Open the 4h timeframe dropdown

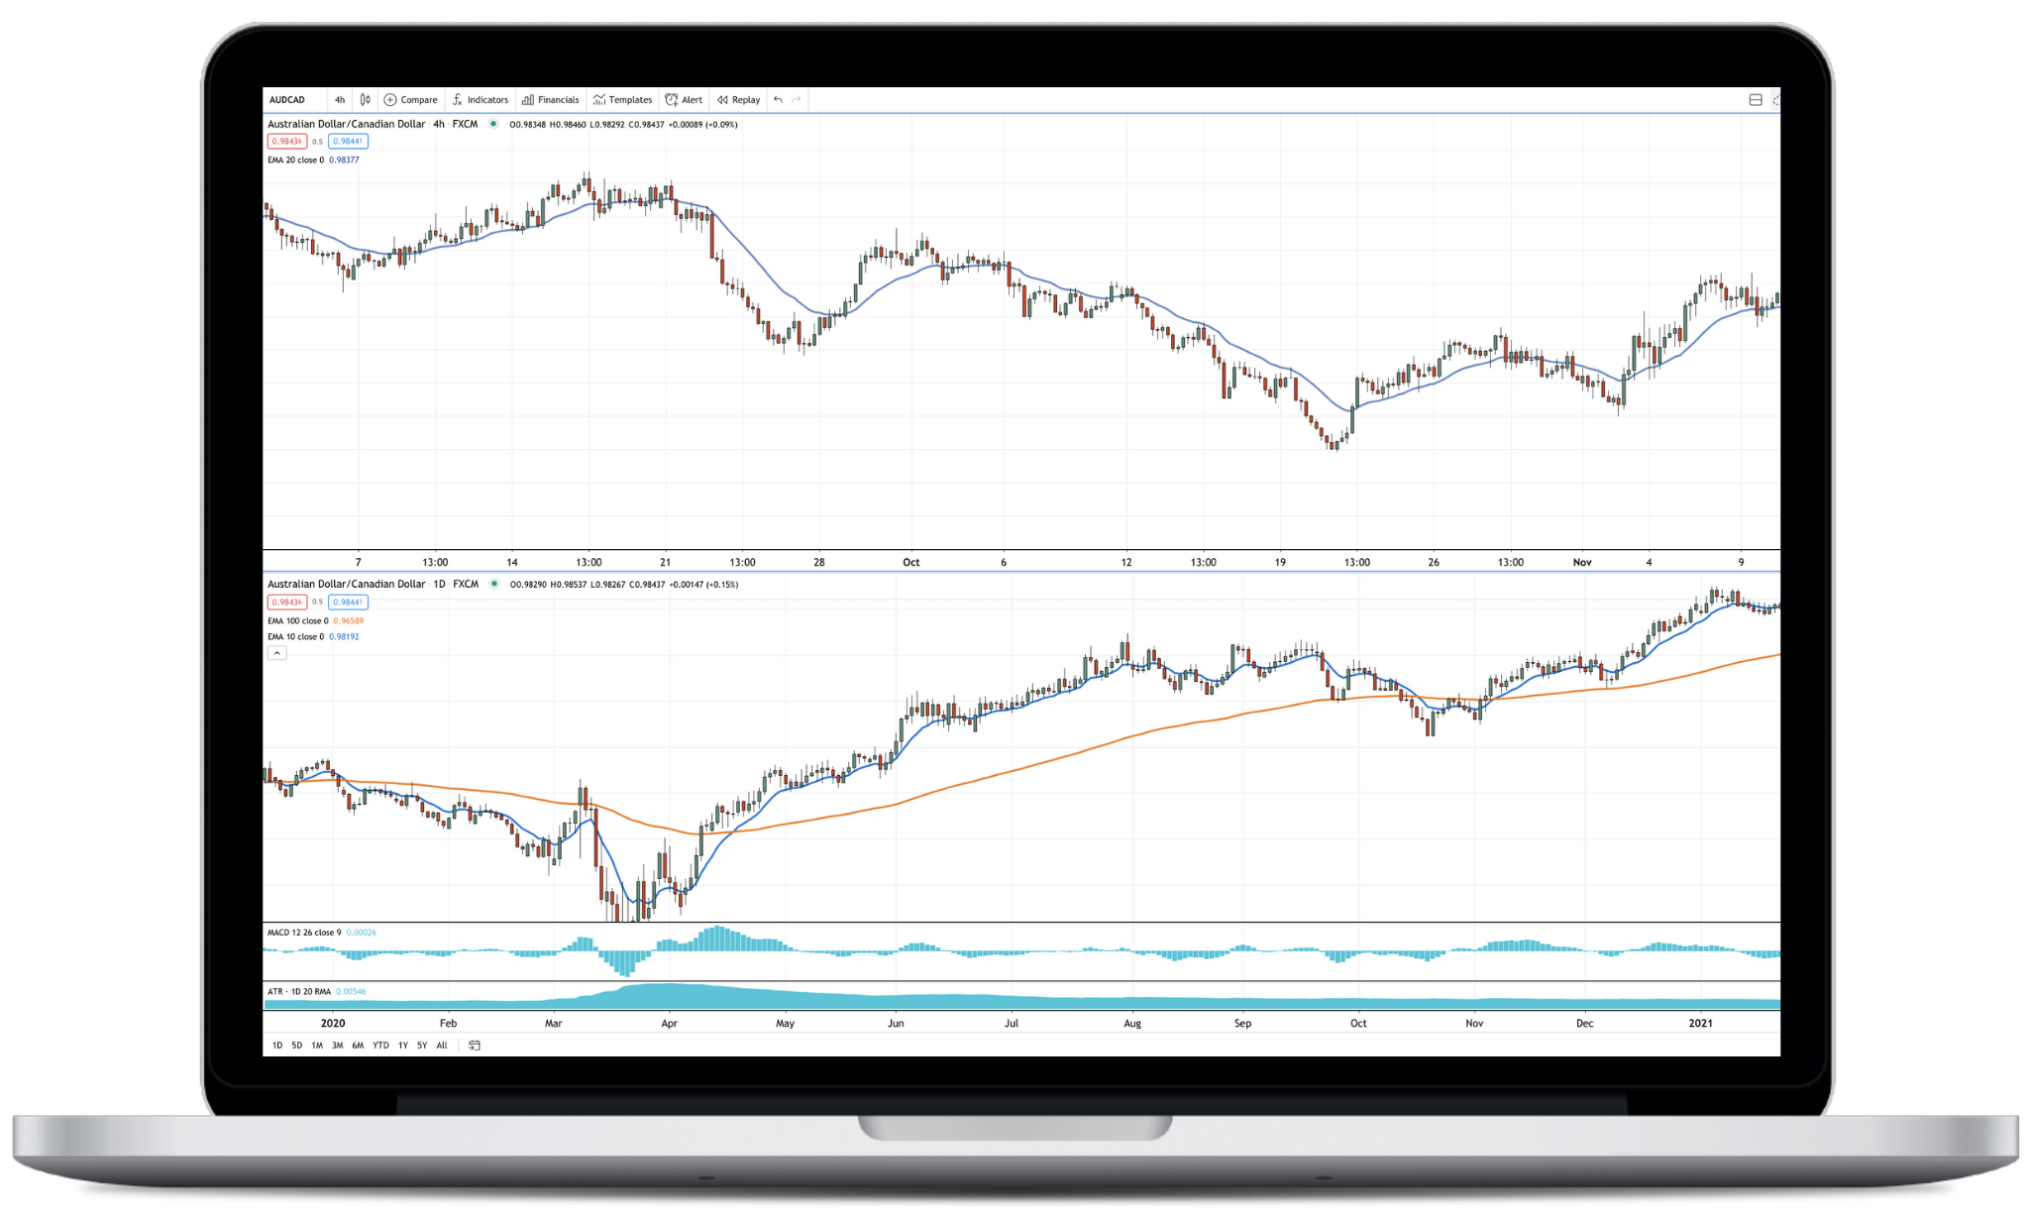click(x=340, y=99)
